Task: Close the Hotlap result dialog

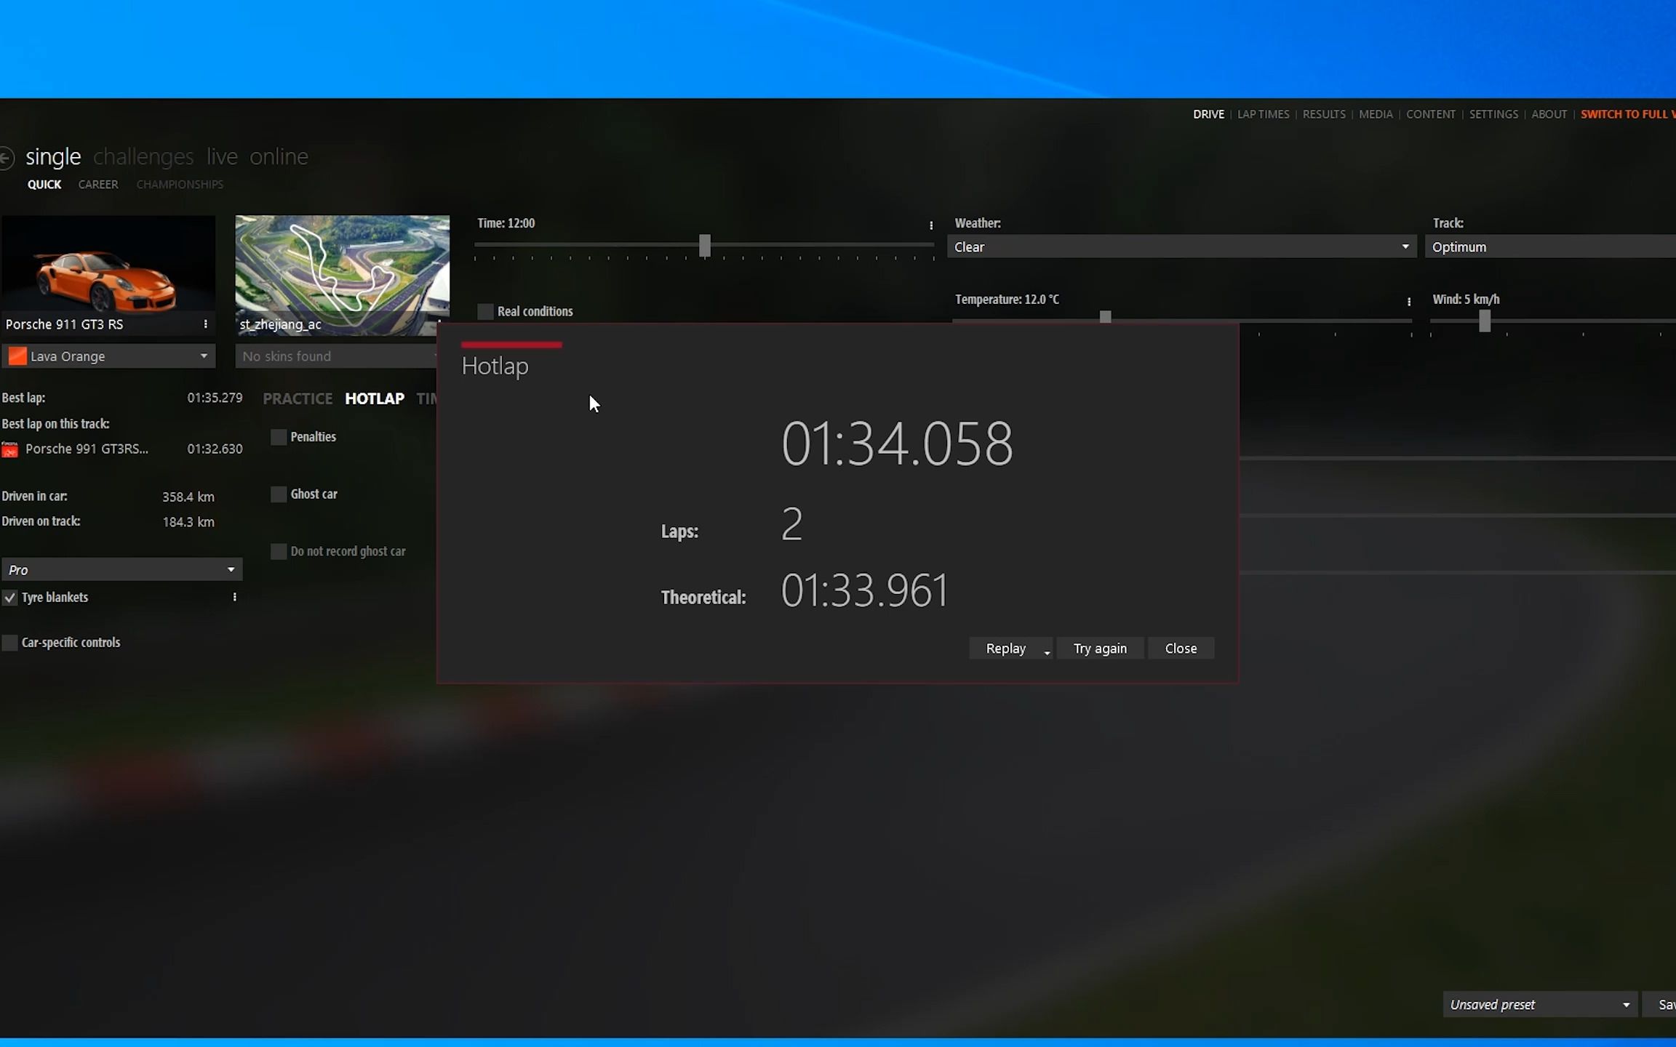Action: click(x=1181, y=649)
